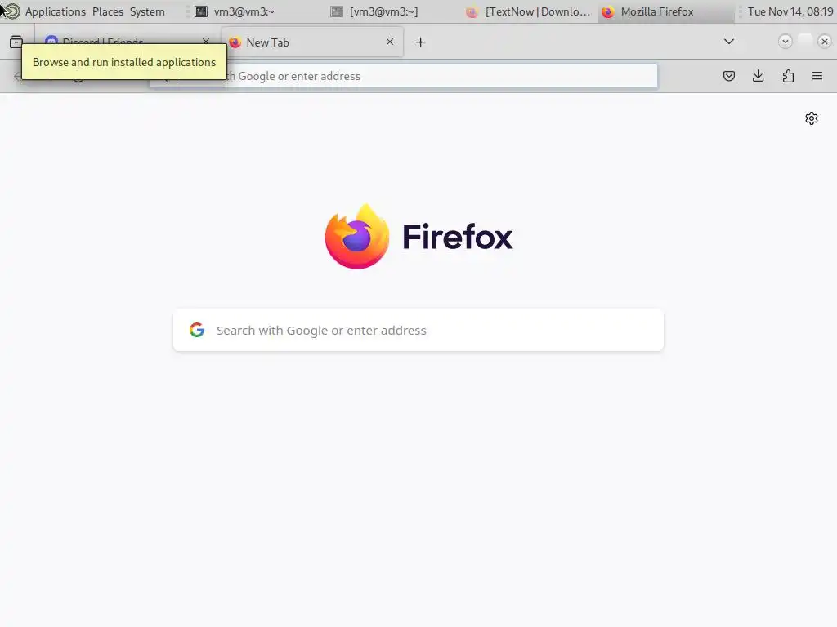Open Firefox View icon in tab bar
This screenshot has width=837, height=627.
pyautogui.click(x=16, y=42)
